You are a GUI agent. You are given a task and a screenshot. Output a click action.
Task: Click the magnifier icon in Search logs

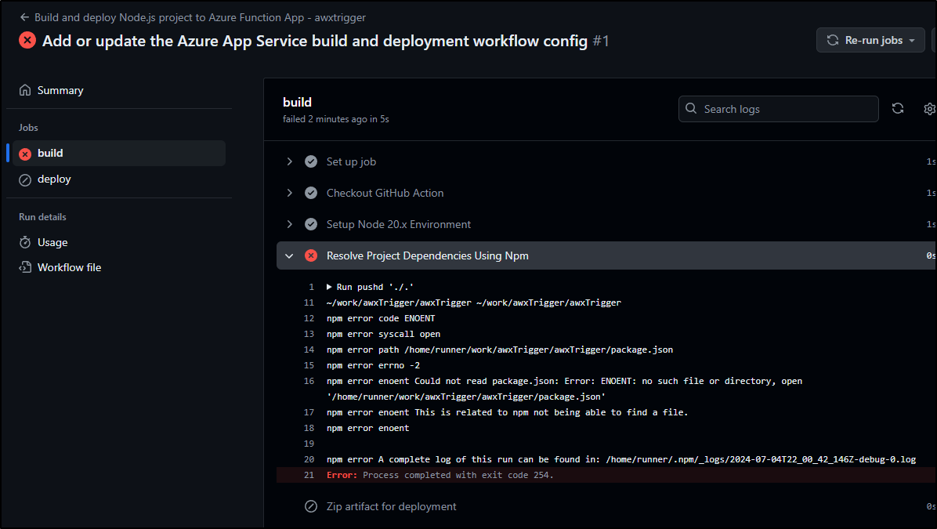point(691,108)
